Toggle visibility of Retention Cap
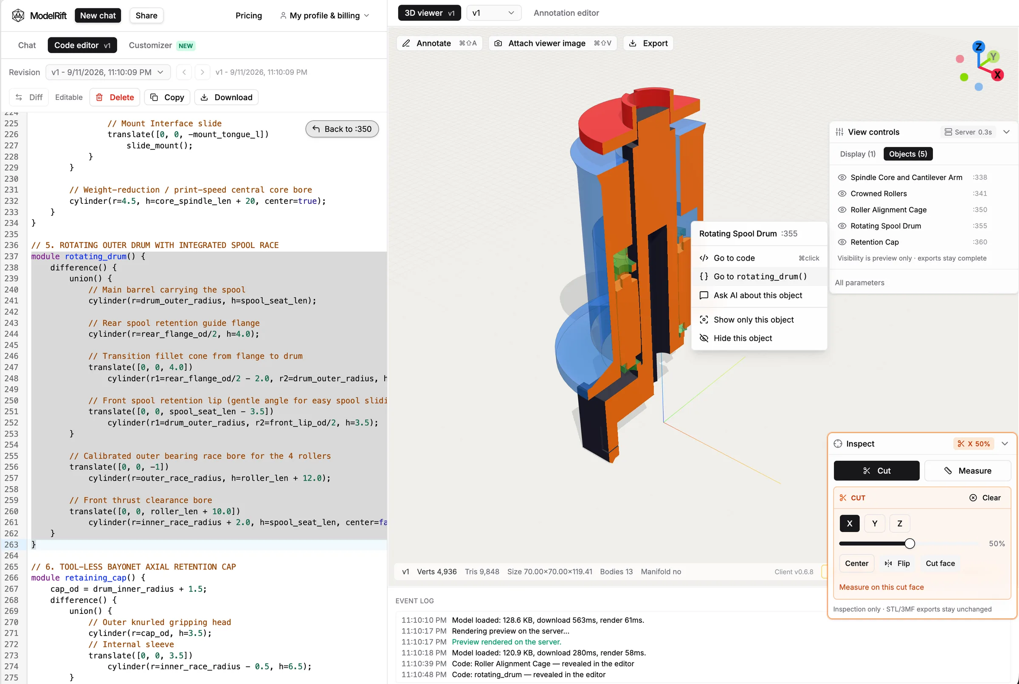Viewport: 1019px width, 684px height. pyautogui.click(x=842, y=242)
